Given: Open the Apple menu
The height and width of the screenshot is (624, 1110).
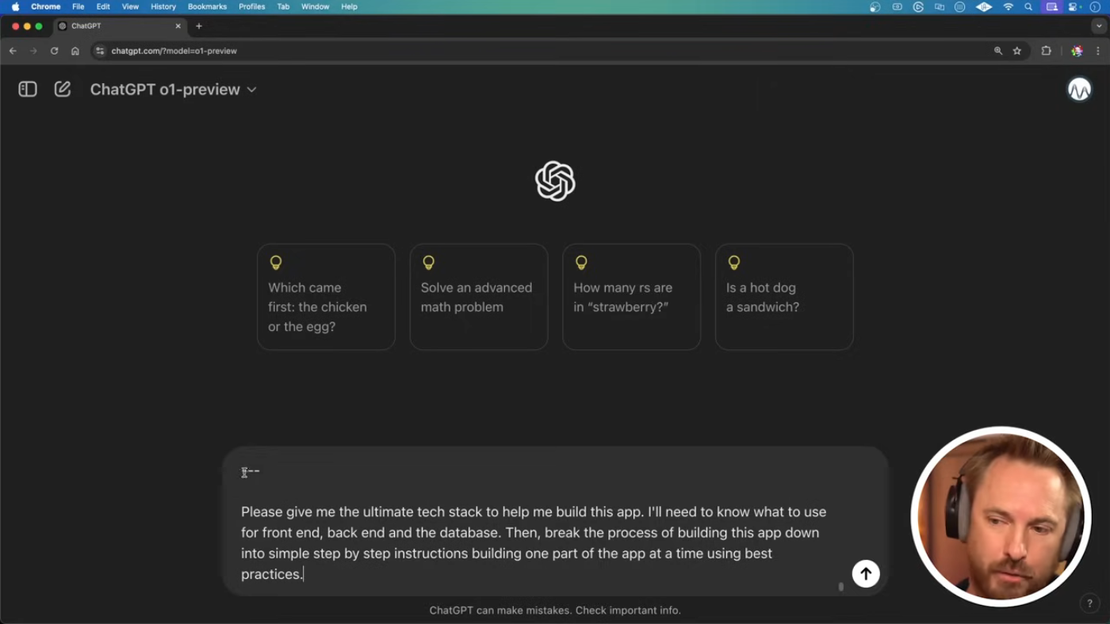Looking at the screenshot, I should point(15,6).
